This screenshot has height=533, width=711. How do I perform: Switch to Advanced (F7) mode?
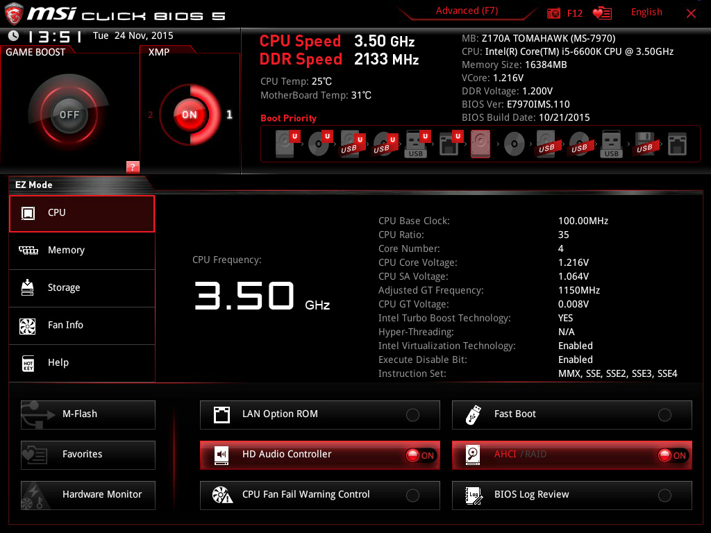point(467,11)
